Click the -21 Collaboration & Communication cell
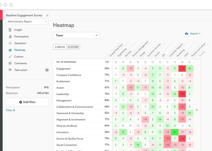Screen dimensions: 212x151 coord(182,107)
